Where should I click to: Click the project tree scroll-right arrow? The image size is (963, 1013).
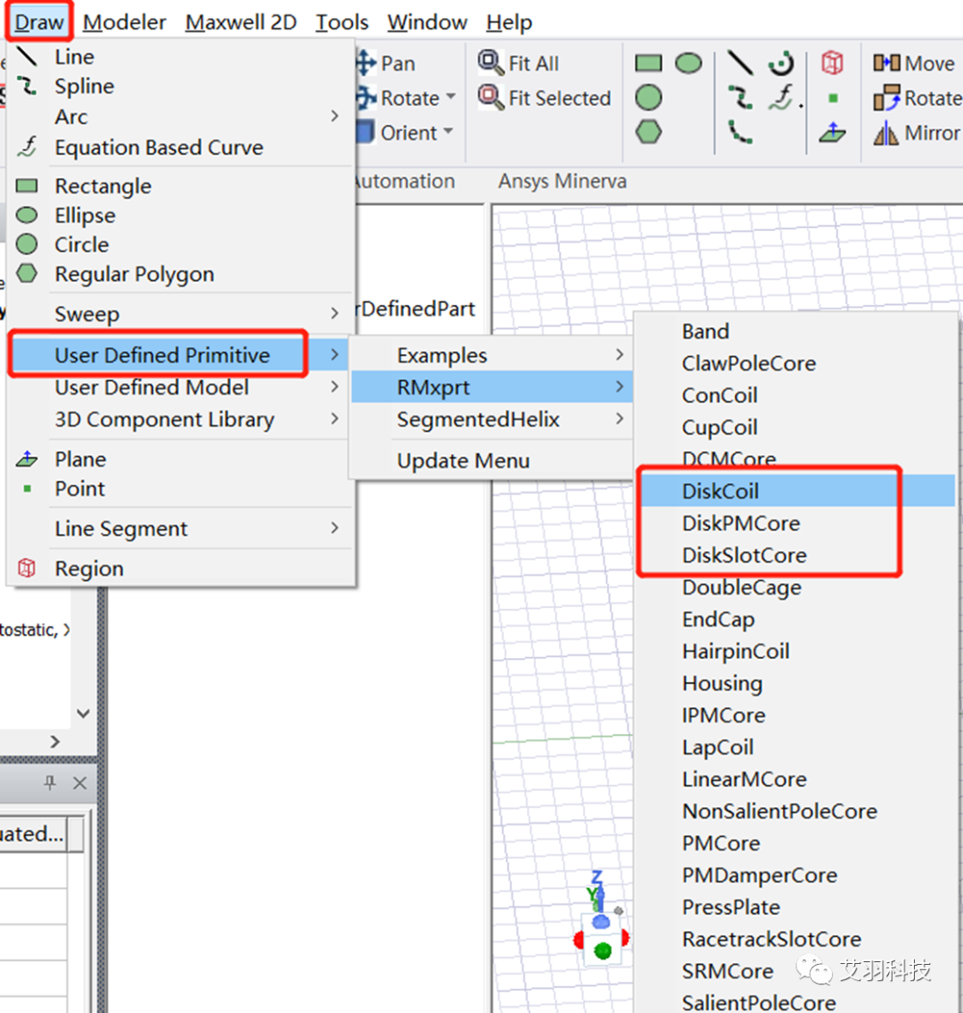[55, 741]
